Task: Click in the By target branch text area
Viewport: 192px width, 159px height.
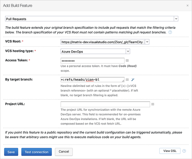Action: [91, 80]
